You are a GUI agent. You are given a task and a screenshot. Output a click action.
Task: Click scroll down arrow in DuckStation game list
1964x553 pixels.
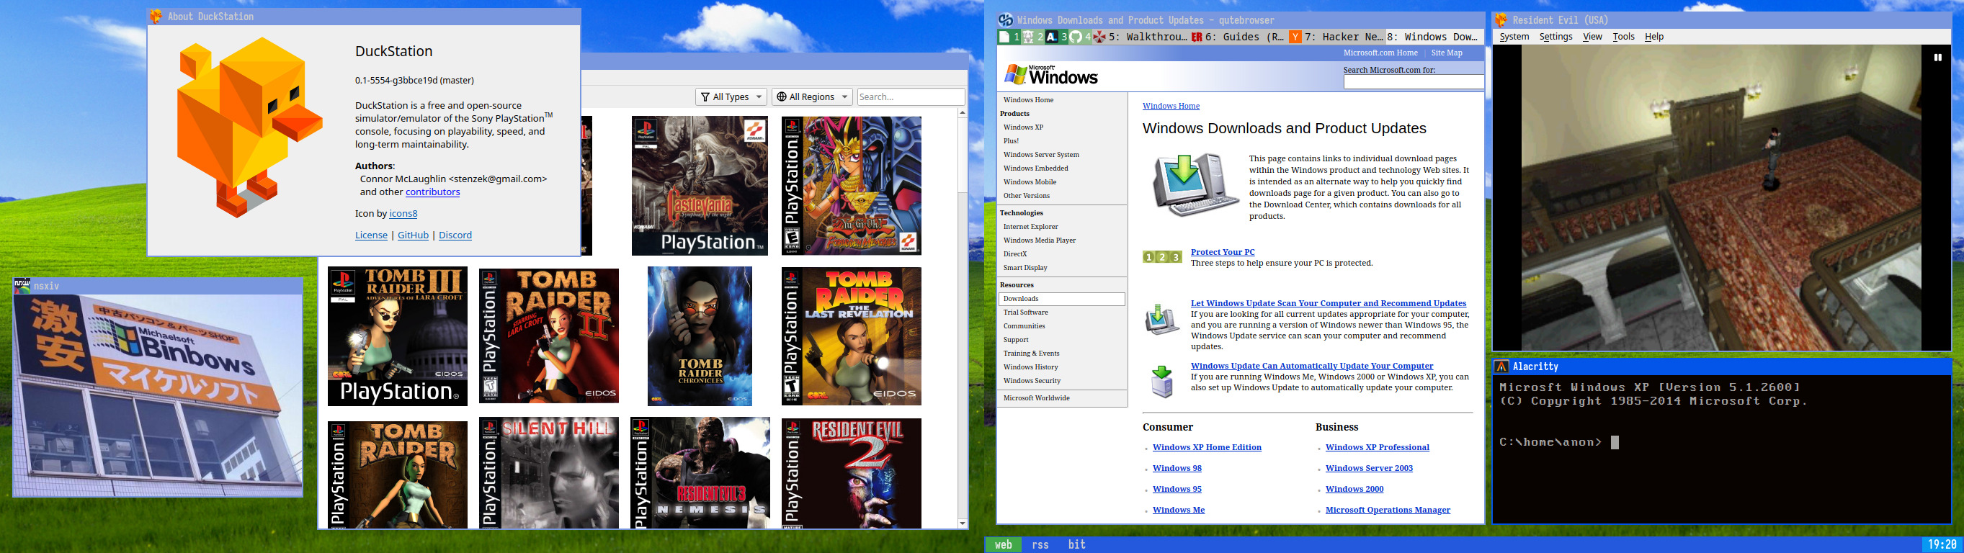click(962, 523)
